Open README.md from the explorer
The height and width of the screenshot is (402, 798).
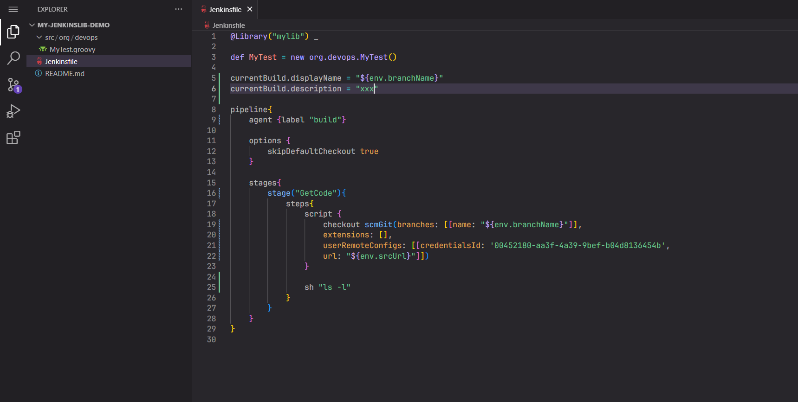[x=65, y=73]
